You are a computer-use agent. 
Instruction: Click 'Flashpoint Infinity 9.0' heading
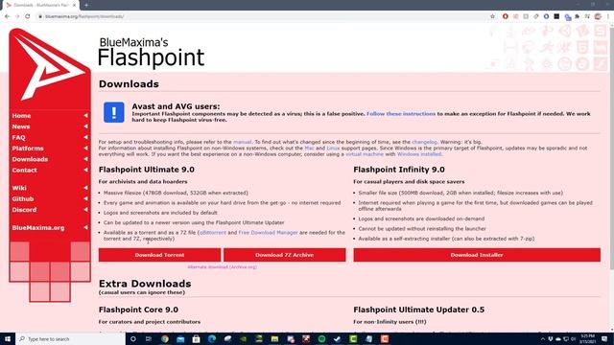(x=399, y=170)
